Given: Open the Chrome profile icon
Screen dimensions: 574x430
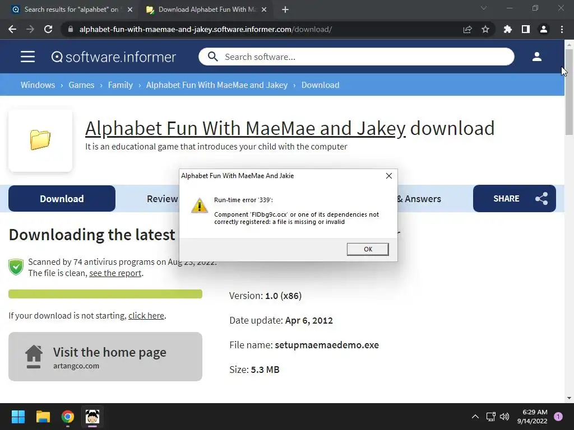Looking at the screenshot, I should pos(544,29).
